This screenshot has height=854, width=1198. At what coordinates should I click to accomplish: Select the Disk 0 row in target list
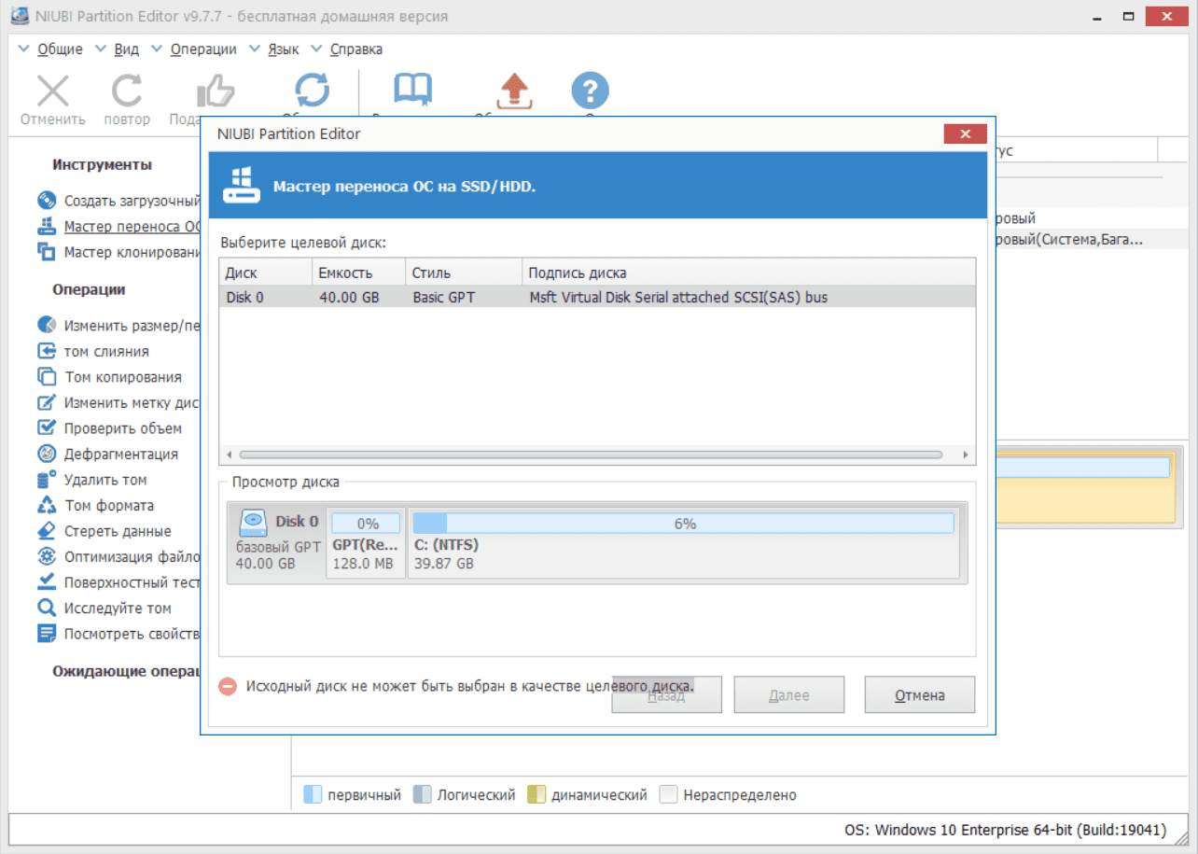597,298
